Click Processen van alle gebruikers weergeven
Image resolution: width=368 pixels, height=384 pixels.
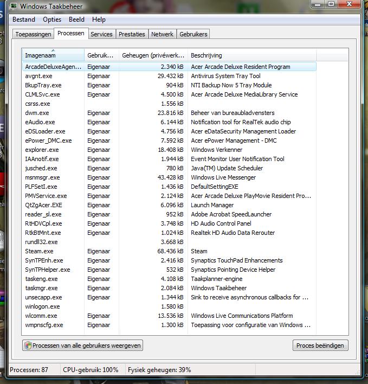83,345
